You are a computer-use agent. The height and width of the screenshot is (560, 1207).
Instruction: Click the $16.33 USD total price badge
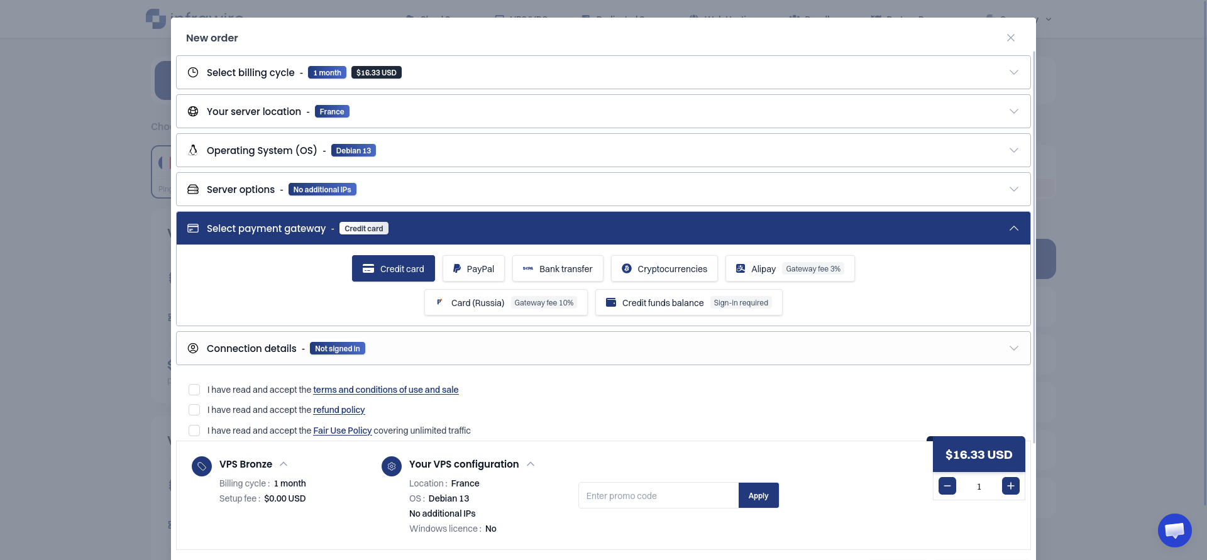(x=979, y=454)
